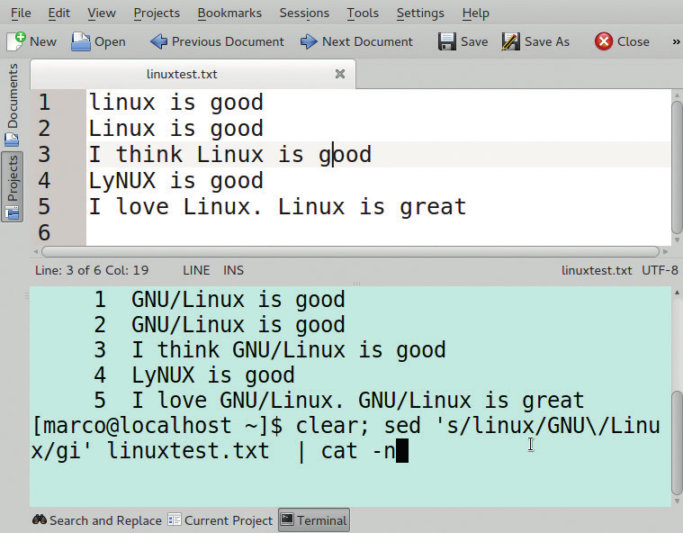683x533 pixels.
Task: Toggle the Projects side panel
Action: click(13, 187)
